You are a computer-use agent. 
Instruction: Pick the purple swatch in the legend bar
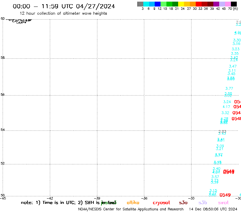coord(216,4)
